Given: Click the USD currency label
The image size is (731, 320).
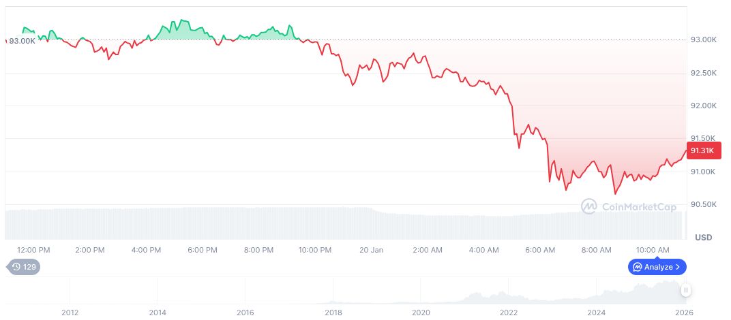Looking at the screenshot, I should 703,237.
